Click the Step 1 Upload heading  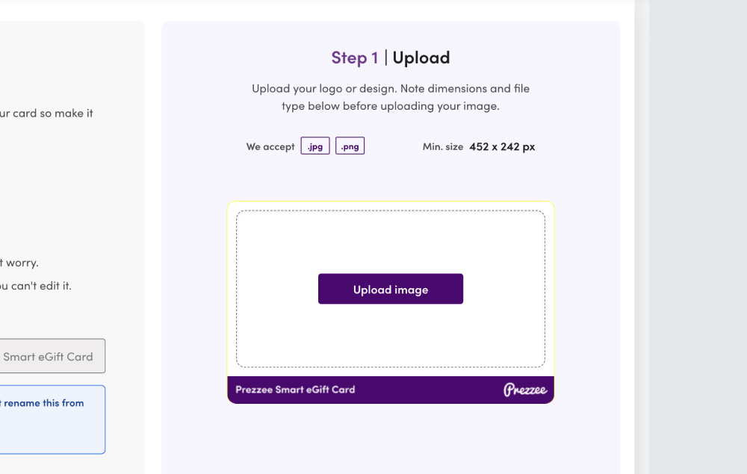(390, 57)
